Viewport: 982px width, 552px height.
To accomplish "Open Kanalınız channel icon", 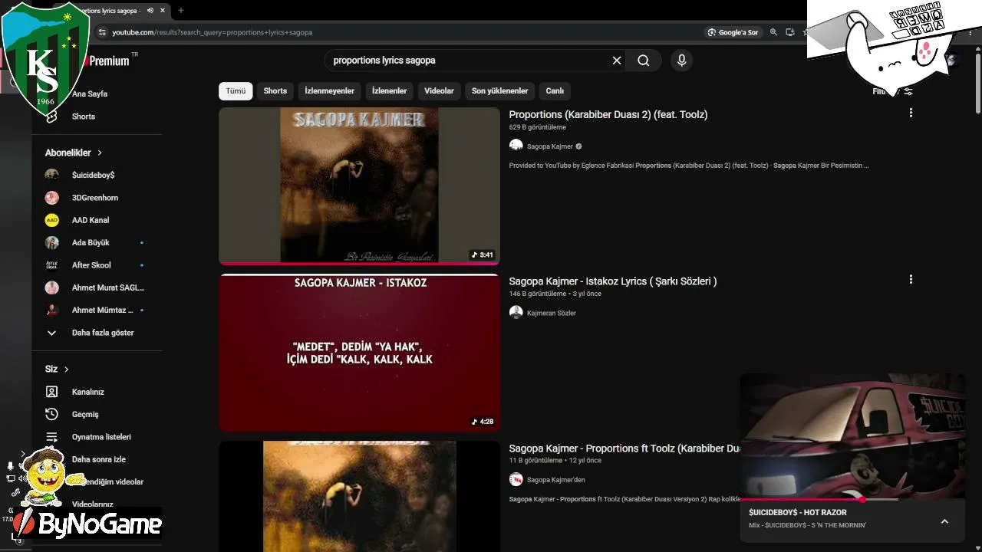I will tap(51, 392).
